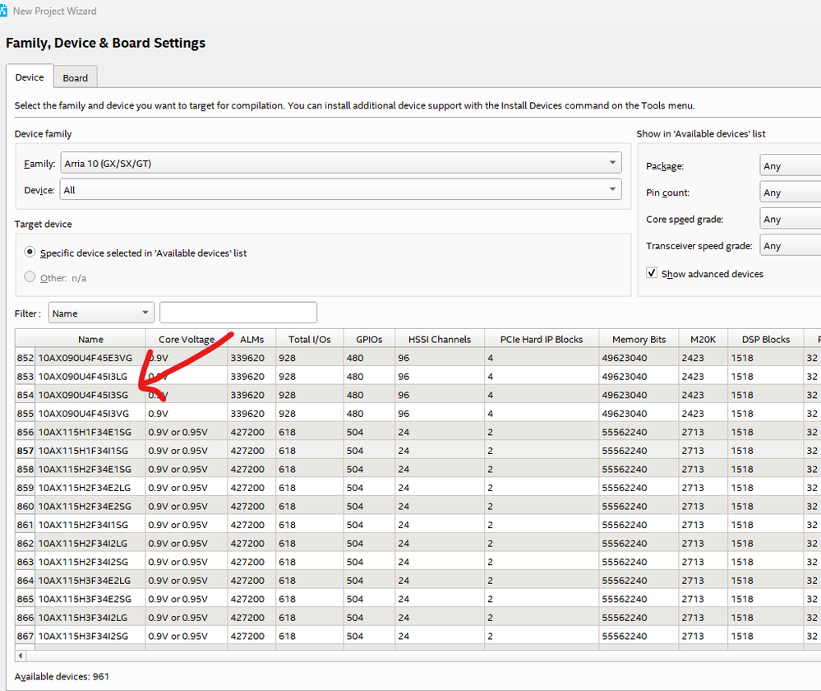The width and height of the screenshot is (821, 691).
Task: Expand the Device dropdown set to All
Action: coord(340,190)
